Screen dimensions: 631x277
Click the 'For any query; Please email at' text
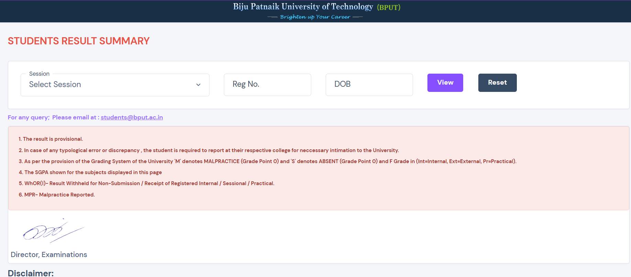[x=54, y=117]
